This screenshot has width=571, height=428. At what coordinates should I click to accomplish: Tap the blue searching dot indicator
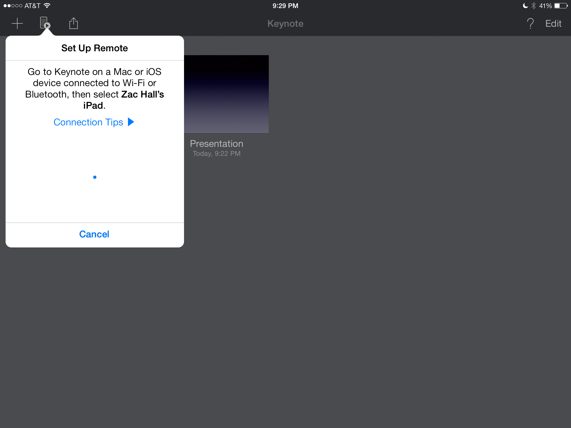pos(95,177)
